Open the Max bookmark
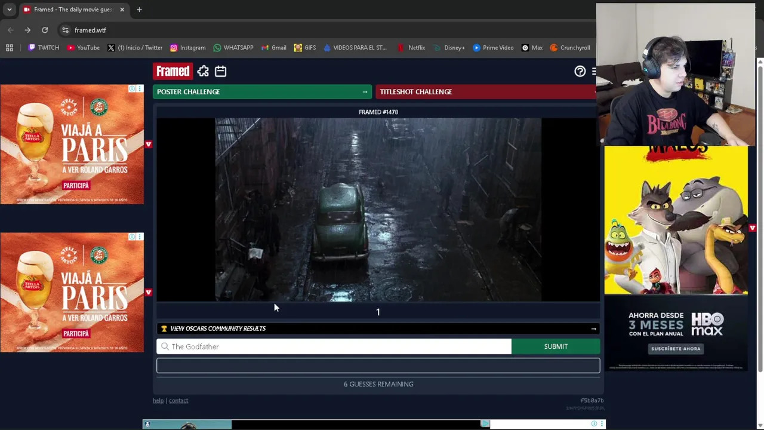The image size is (764, 430). point(532,48)
